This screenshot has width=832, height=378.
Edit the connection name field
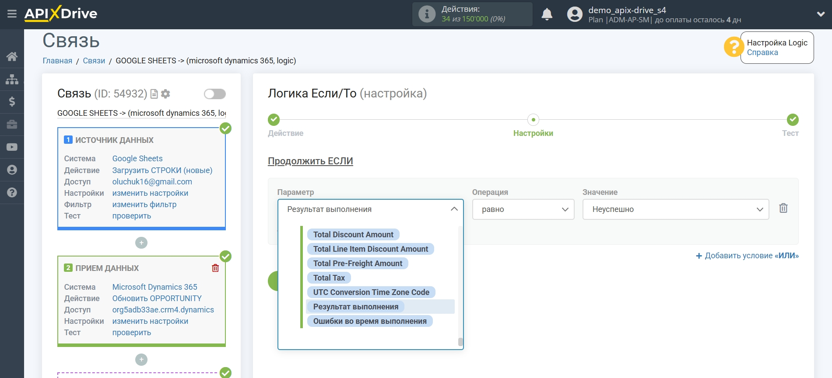click(142, 113)
